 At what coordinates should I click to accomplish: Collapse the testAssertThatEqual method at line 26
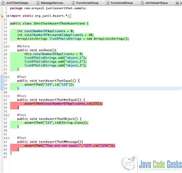(8, 77)
